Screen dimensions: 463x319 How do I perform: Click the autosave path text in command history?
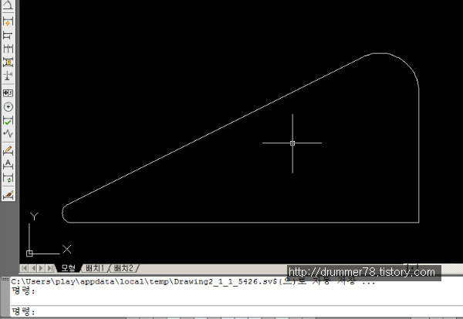[193, 281]
